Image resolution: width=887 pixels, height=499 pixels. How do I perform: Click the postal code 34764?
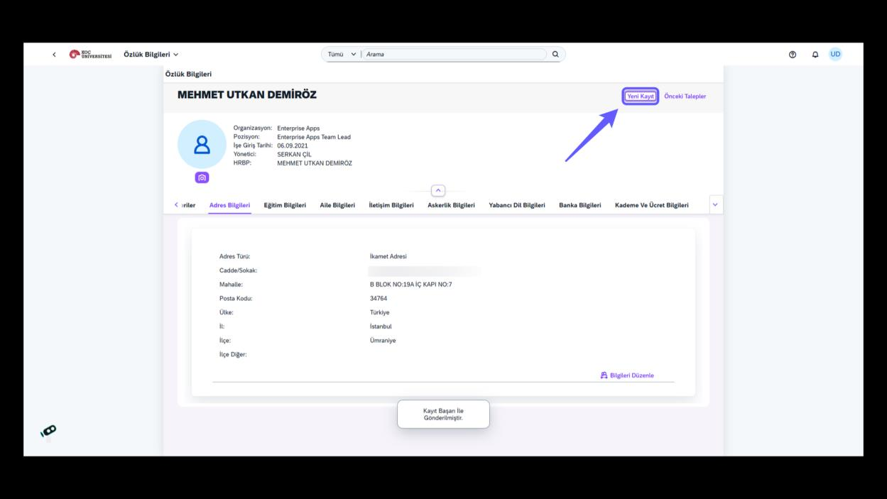(x=379, y=298)
